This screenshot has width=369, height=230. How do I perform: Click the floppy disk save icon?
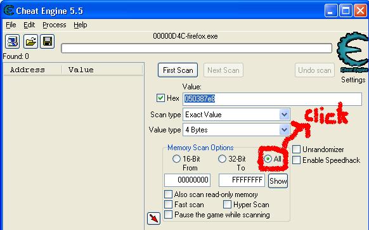tap(47, 41)
